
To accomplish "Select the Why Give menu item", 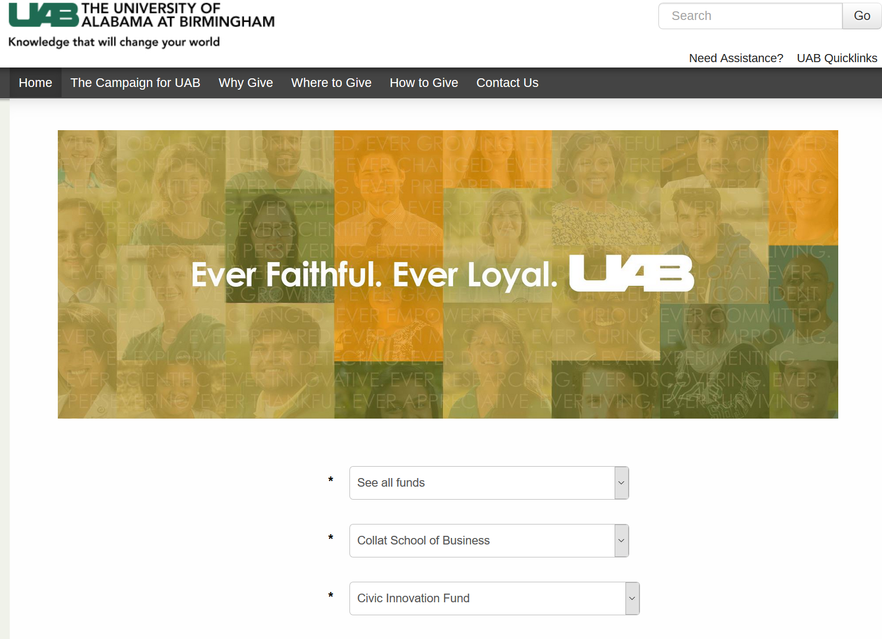I will pos(246,83).
